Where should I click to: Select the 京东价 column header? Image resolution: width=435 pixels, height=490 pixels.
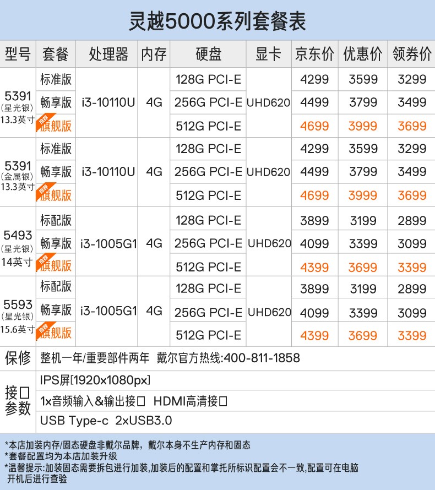click(x=315, y=54)
